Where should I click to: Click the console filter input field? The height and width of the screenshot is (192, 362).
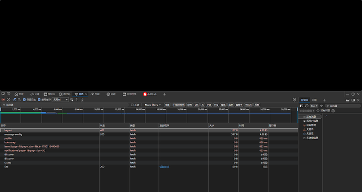[343, 106]
